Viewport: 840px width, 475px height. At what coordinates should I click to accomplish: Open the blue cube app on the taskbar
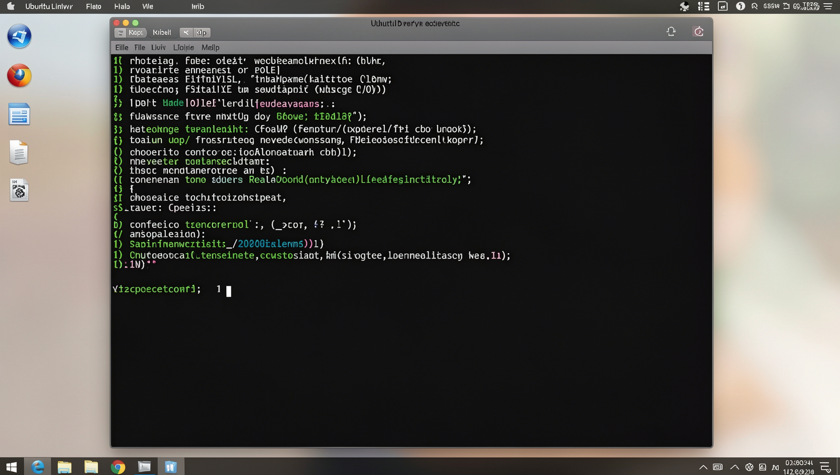pos(171,467)
